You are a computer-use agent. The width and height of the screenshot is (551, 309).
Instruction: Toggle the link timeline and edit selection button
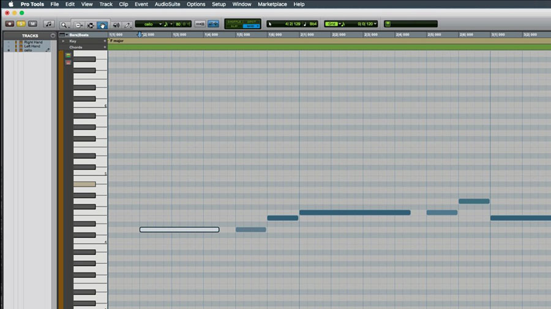click(200, 24)
